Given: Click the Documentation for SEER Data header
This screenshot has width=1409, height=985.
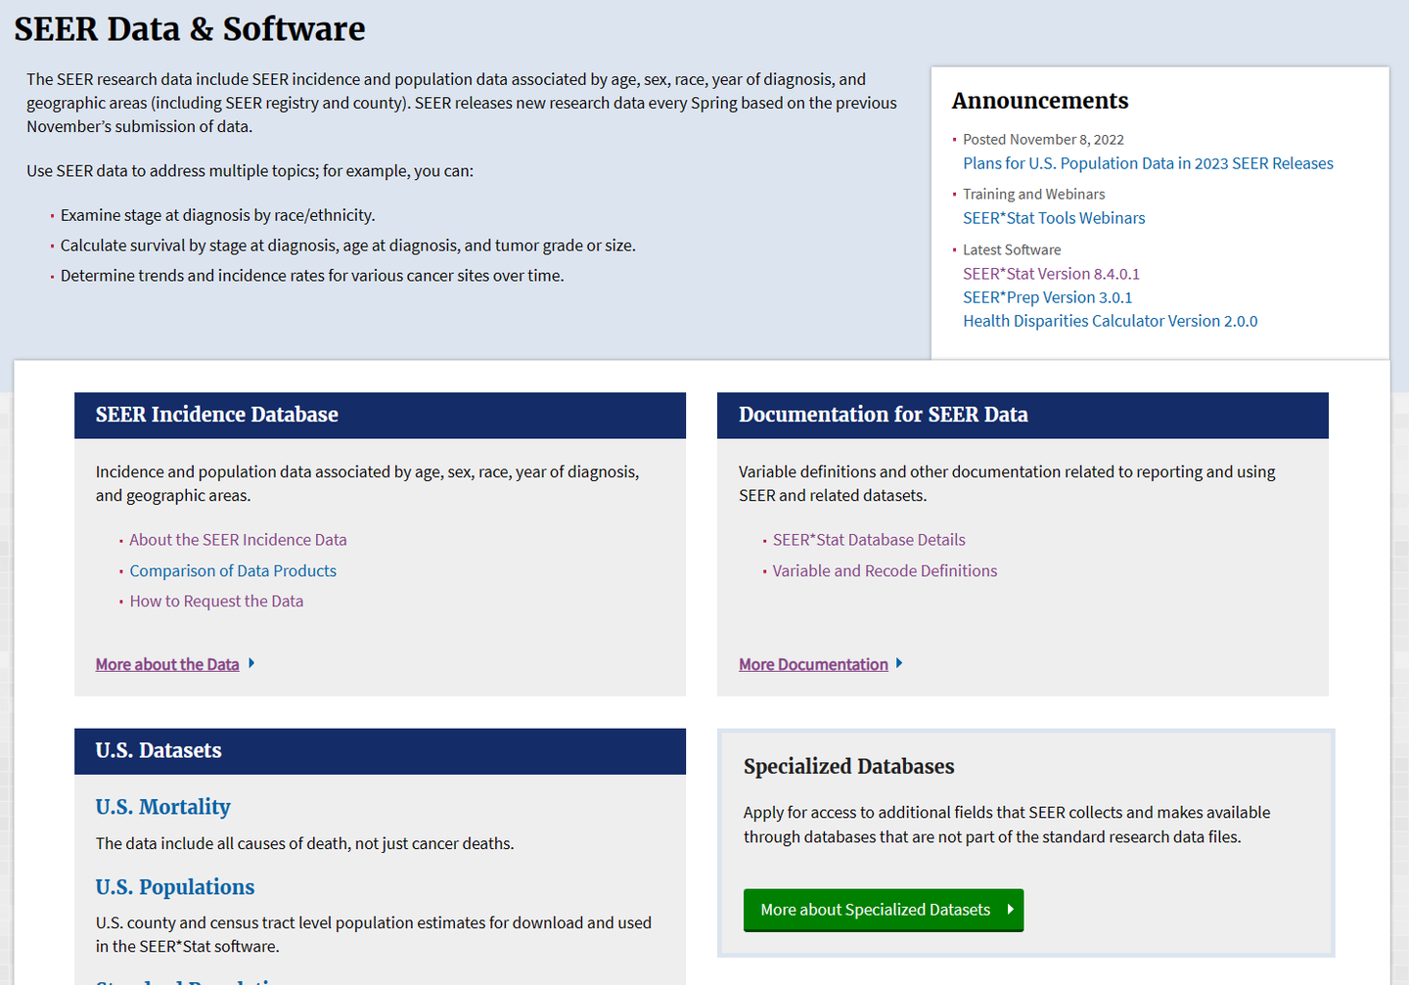Looking at the screenshot, I should (x=883, y=415).
